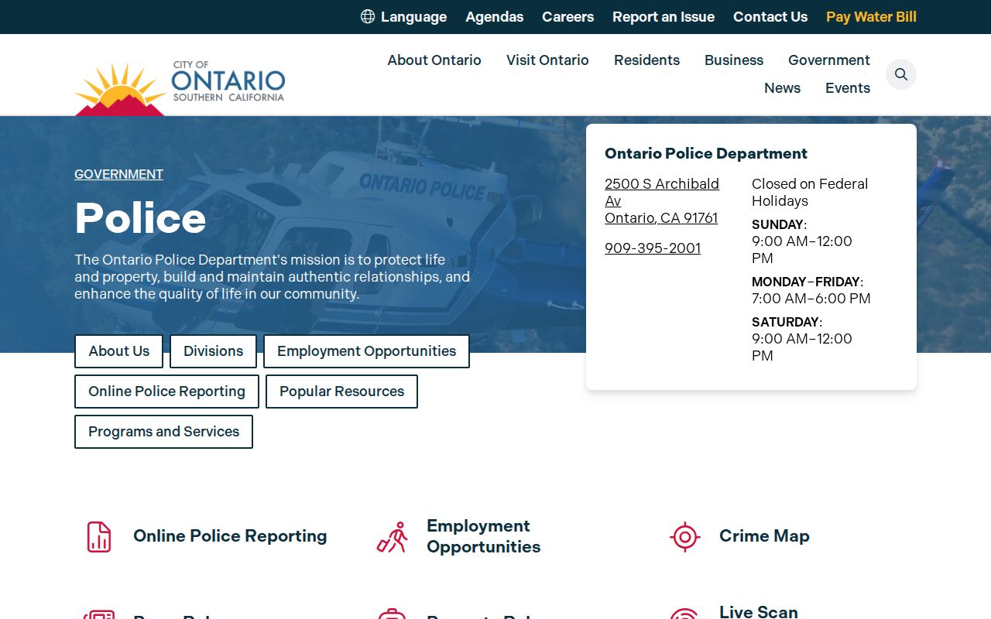Click the Divisions button
Viewport: 991px width, 619px height.
213,351
